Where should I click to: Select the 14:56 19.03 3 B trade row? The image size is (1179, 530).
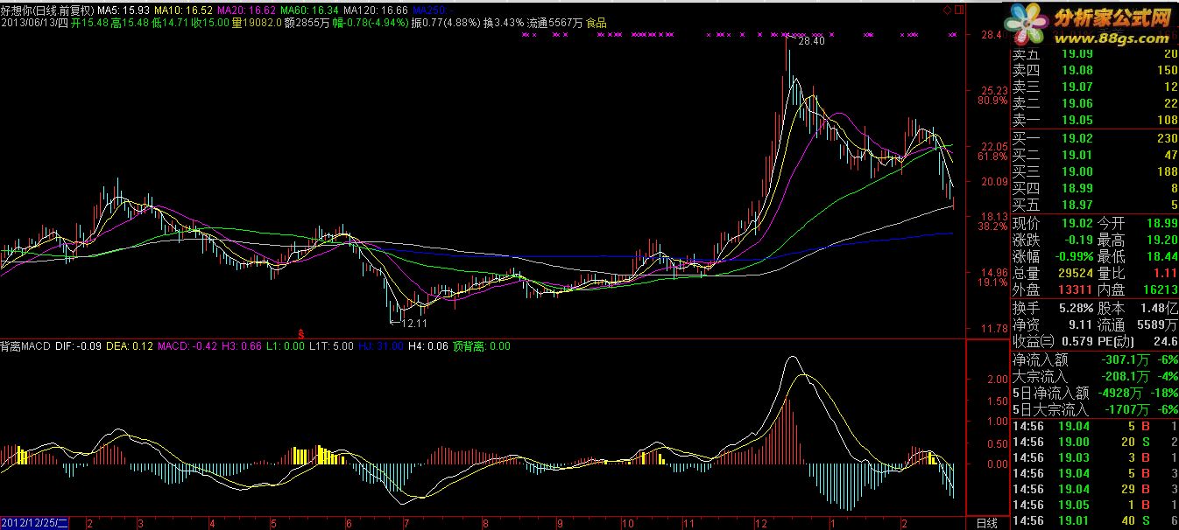(x=1095, y=458)
